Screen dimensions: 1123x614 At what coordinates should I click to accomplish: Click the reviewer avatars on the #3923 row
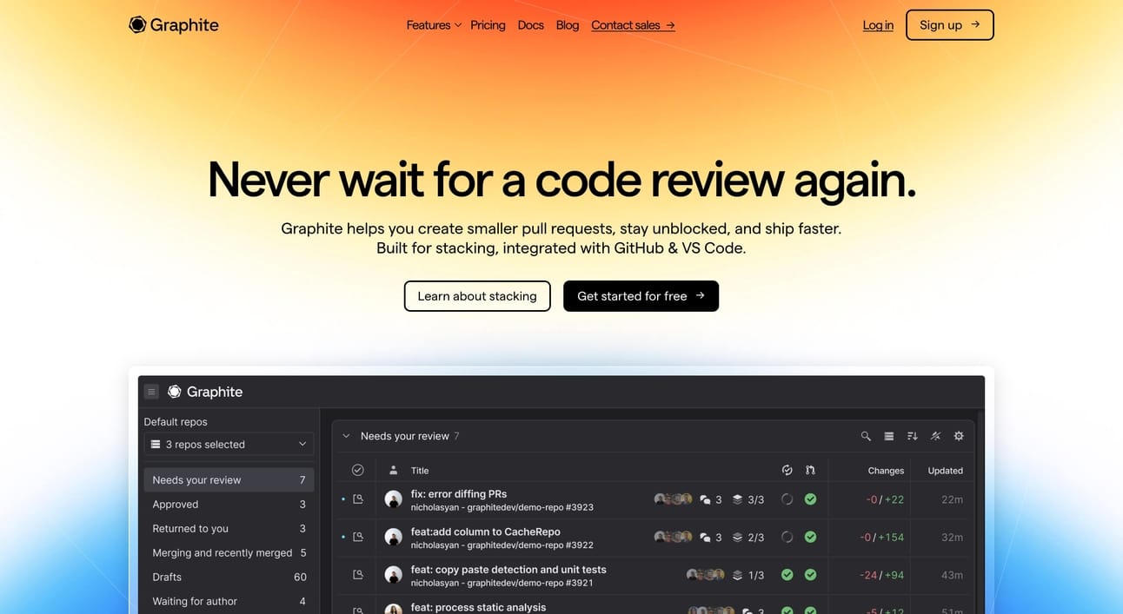pyautogui.click(x=674, y=499)
